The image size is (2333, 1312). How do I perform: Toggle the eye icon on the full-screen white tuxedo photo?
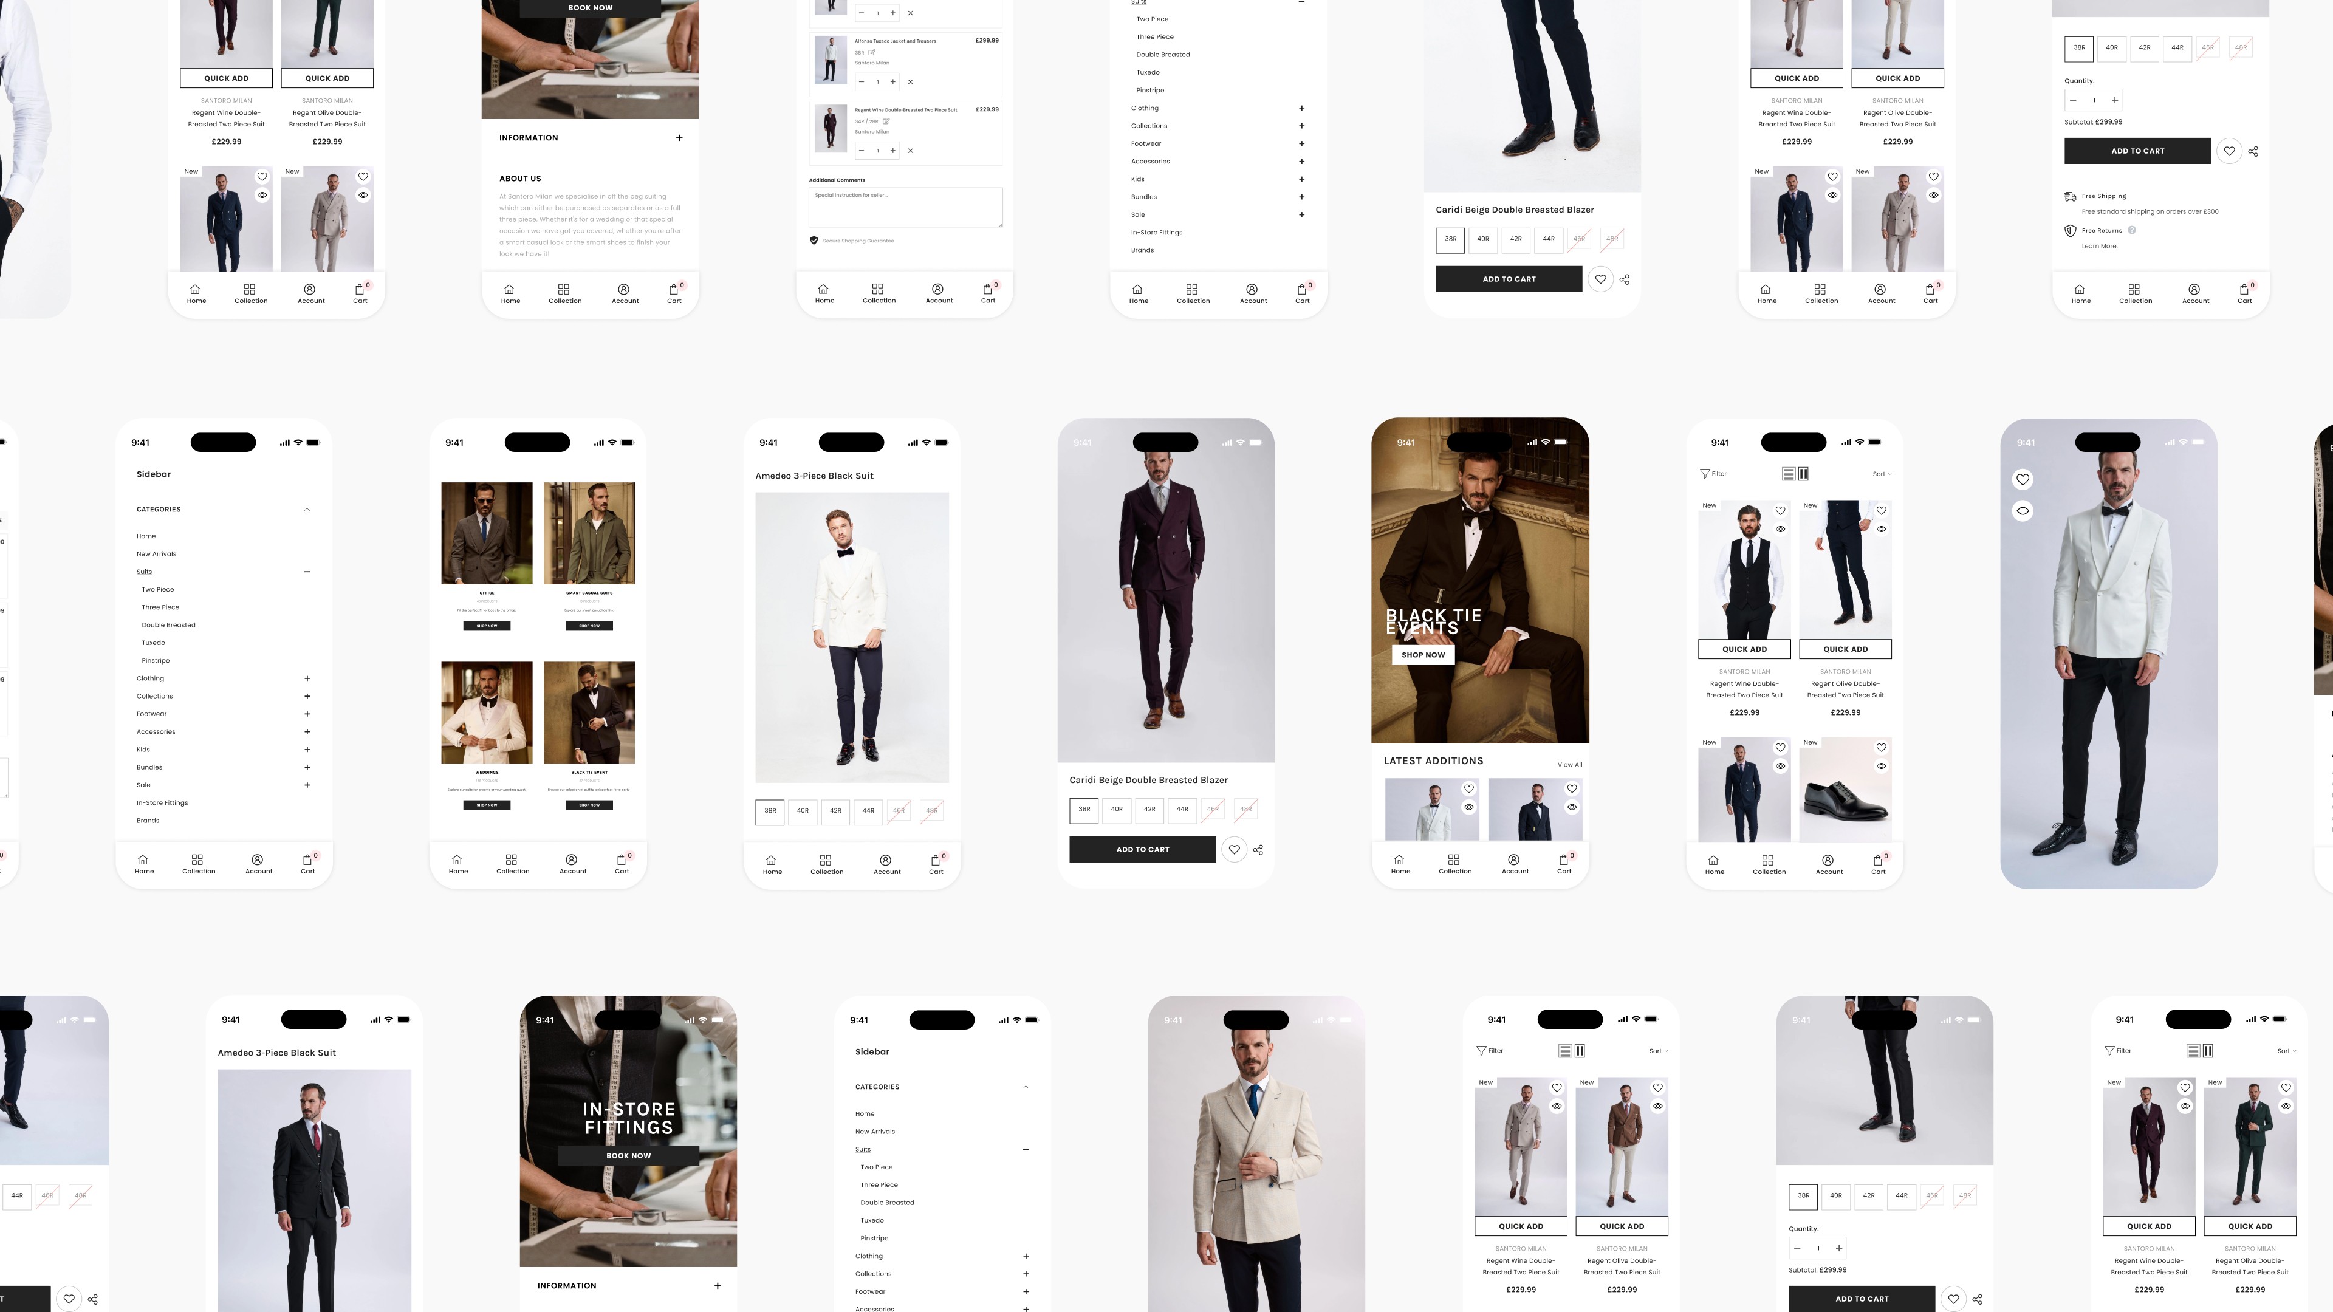2023,511
